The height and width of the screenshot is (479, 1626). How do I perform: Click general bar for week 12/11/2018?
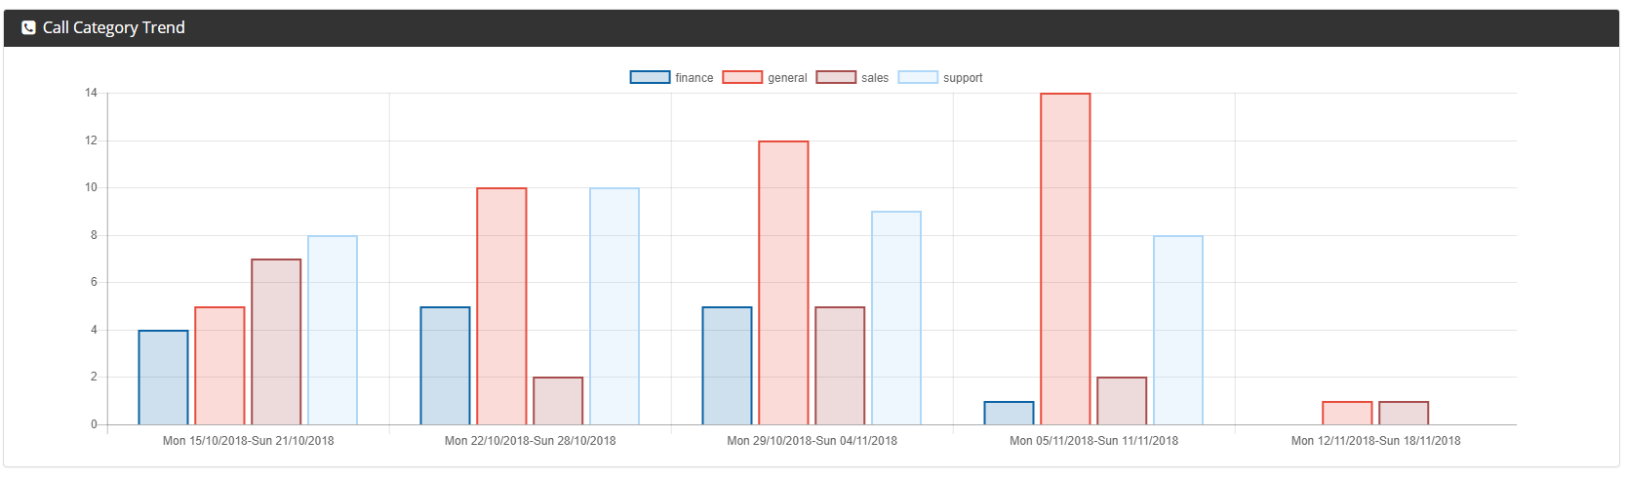[1347, 413]
